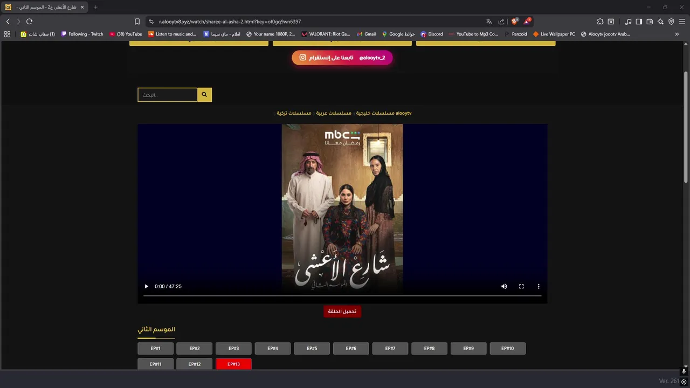Open the browser hamburger menu
The height and width of the screenshot is (388, 690).
(x=682, y=22)
